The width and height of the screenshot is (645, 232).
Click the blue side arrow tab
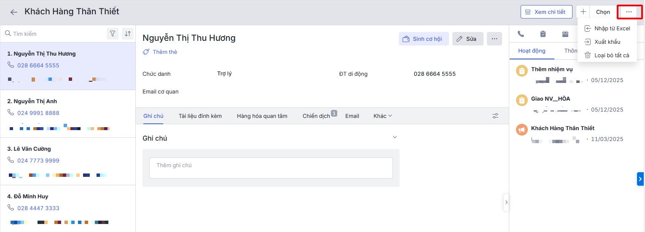[640, 179]
